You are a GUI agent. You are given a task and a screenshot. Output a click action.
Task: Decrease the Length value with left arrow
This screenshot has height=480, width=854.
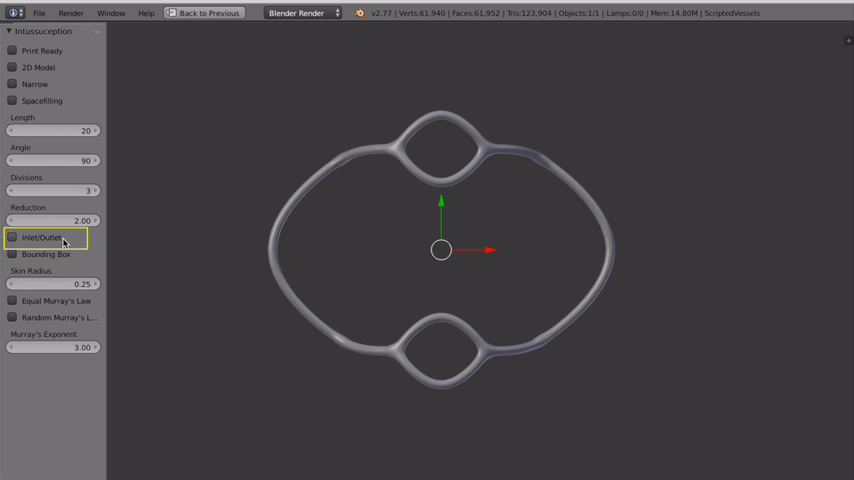11,131
